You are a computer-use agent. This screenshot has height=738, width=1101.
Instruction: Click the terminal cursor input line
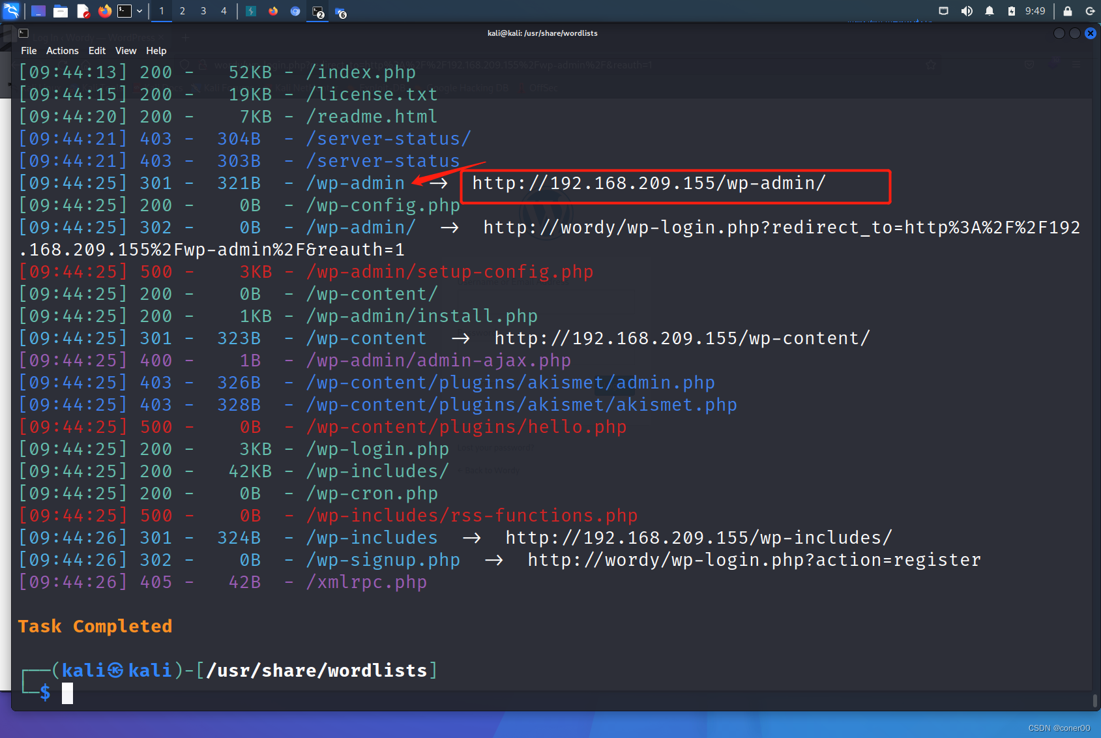click(x=67, y=693)
